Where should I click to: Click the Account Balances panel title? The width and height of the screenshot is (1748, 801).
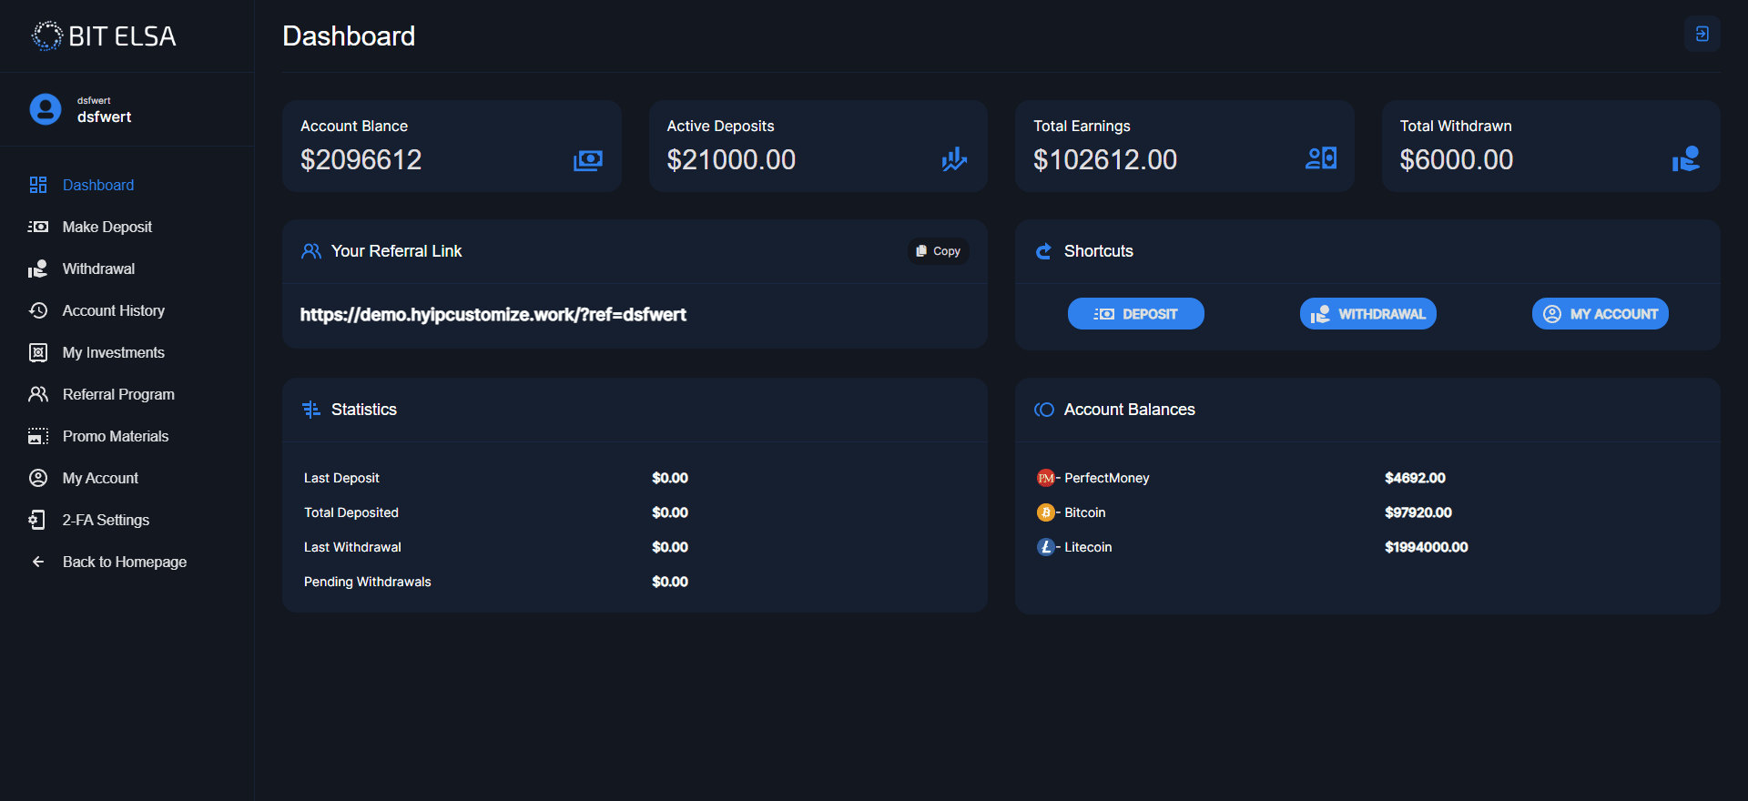click(1130, 410)
